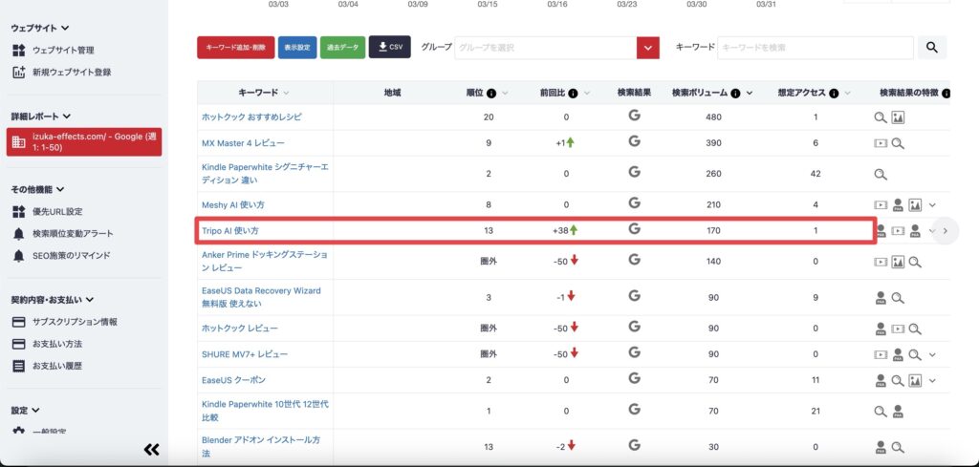Download data with the CSV button
979x467 pixels.
(x=389, y=47)
